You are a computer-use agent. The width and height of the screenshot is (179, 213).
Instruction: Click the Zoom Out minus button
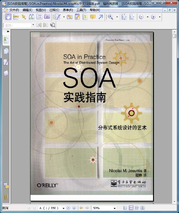coord(141,17)
